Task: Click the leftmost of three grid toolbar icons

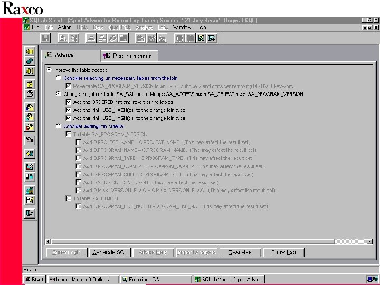Action: pyautogui.click(x=140, y=39)
